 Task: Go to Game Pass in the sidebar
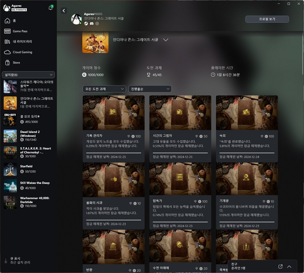pyautogui.click(x=20, y=31)
